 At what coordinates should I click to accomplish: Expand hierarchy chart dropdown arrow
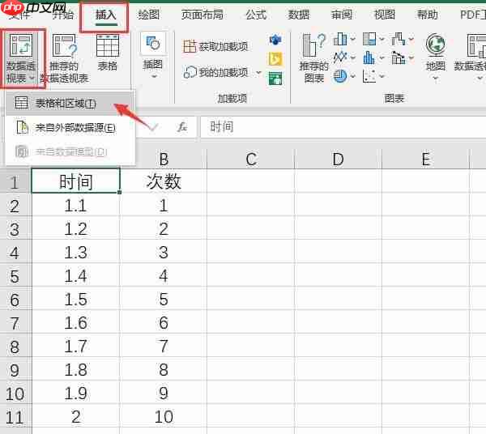coord(382,39)
